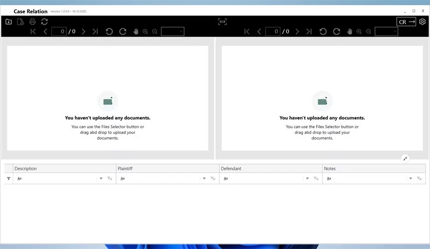Image resolution: width=430 pixels, height=249 pixels.
Task: Click the Notes filter text field
Action: 366,179
